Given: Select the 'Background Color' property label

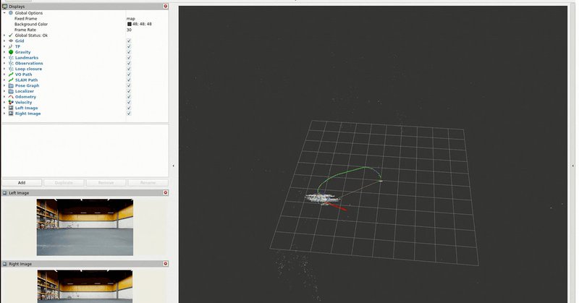Looking at the screenshot, I should click(x=31, y=24).
